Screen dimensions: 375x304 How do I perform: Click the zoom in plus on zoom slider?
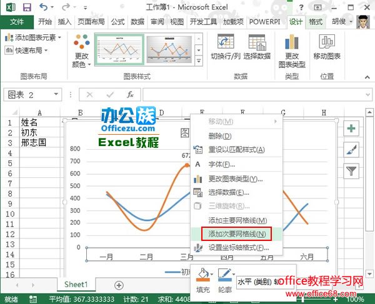click(x=336, y=299)
